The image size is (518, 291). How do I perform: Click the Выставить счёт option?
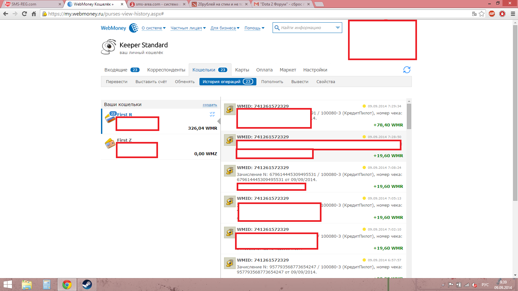pyautogui.click(x=151, y=82)
